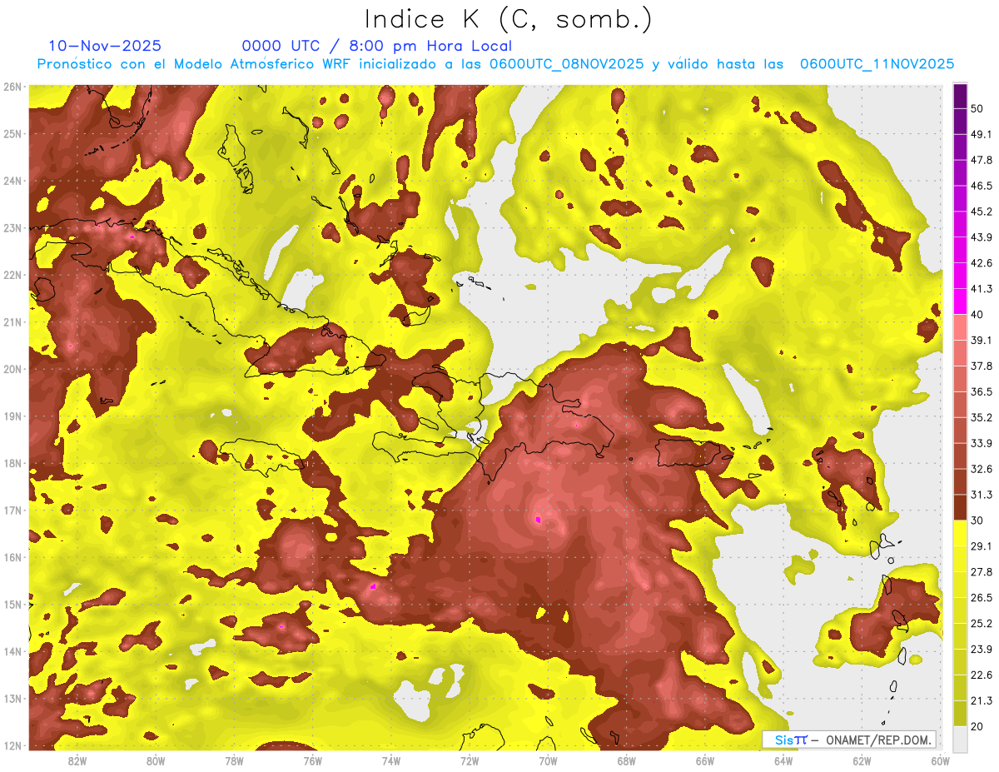This screenshot has height=772, width=999.
Task: Click the longitude label '60W'
Action: [940, 760]
